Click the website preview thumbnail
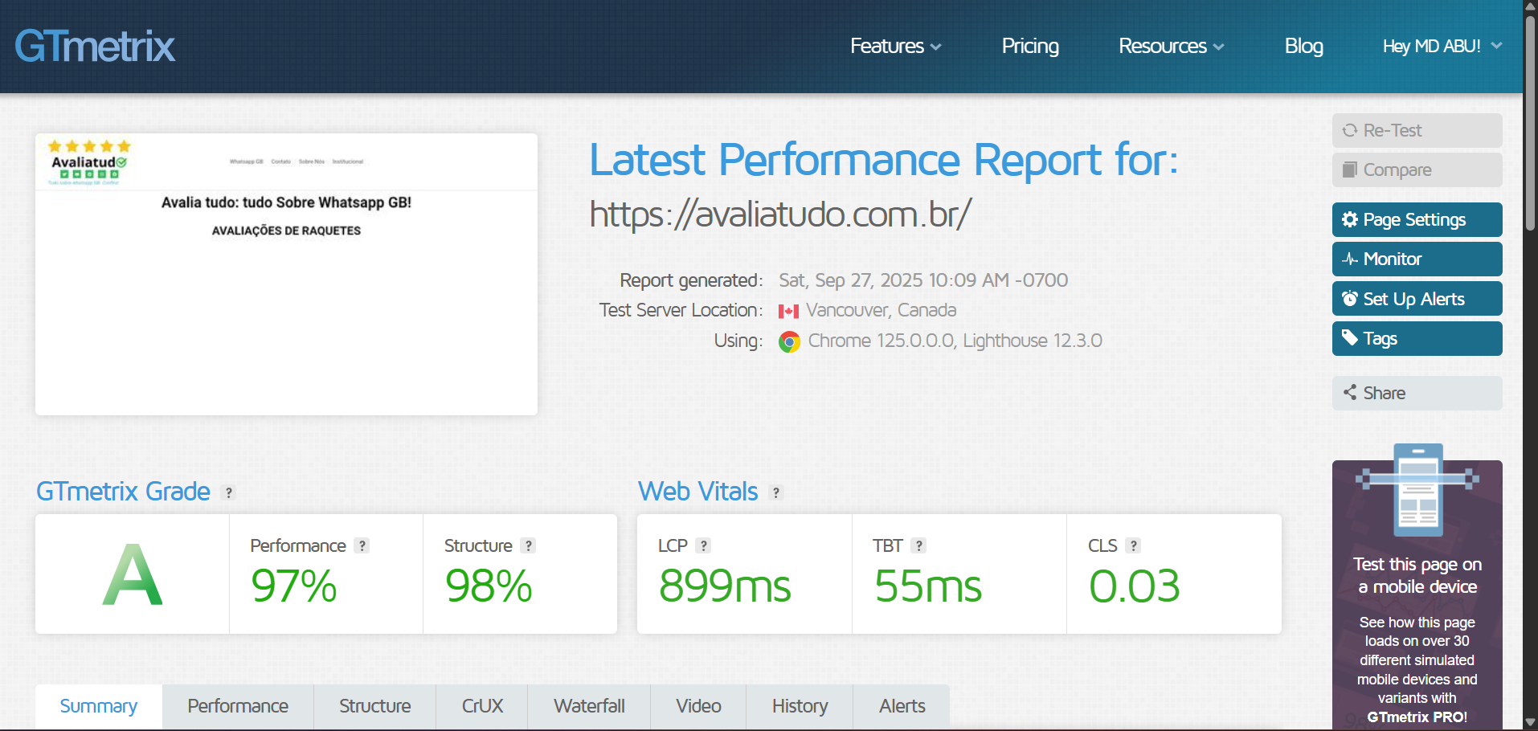Viewport: 1538px width, 731px height. [x=286, y=273]
